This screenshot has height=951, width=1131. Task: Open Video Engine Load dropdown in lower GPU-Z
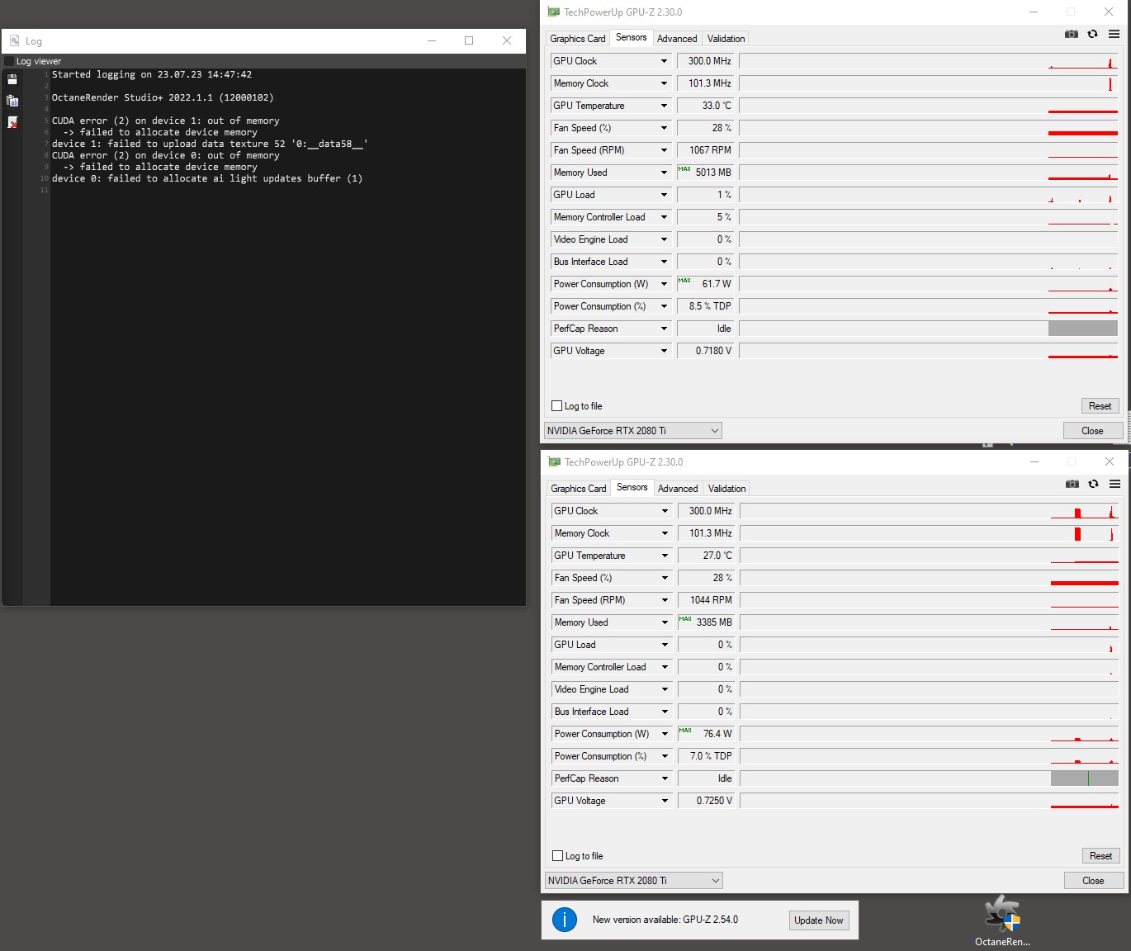coord(665,689)
